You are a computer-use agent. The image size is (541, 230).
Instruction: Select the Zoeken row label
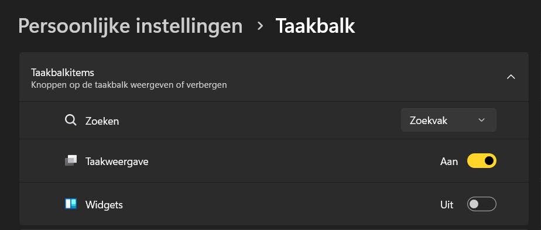102,121
